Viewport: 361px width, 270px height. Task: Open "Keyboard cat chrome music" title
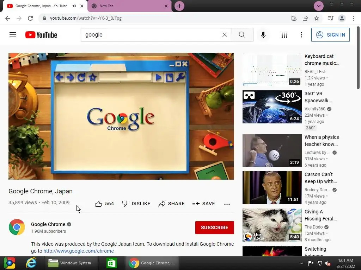(x=322, y=60)
